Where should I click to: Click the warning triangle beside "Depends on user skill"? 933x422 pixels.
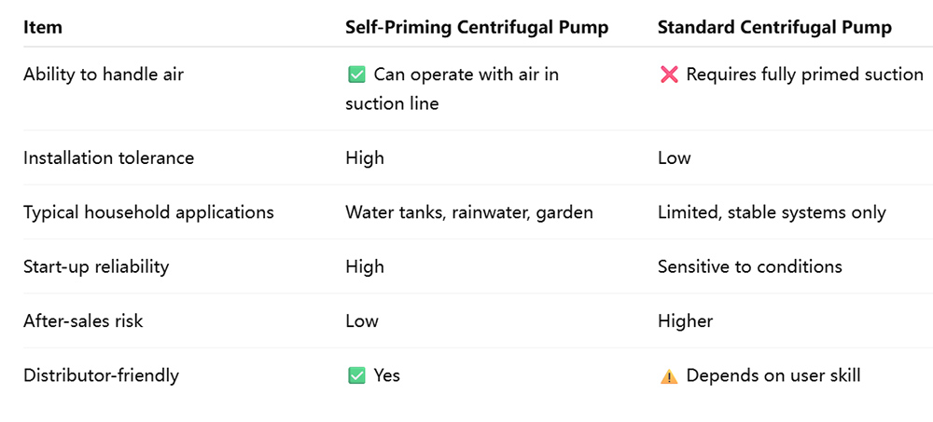[669, 376]
